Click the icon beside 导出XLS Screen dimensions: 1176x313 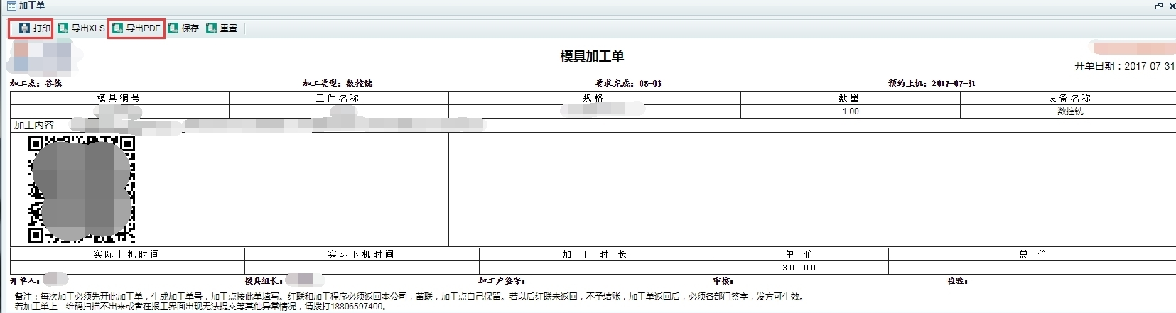point(63,28)
